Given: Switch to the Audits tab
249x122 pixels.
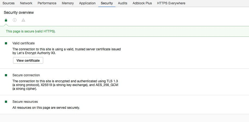Looking at the screenshot, I should pos(122,3).
